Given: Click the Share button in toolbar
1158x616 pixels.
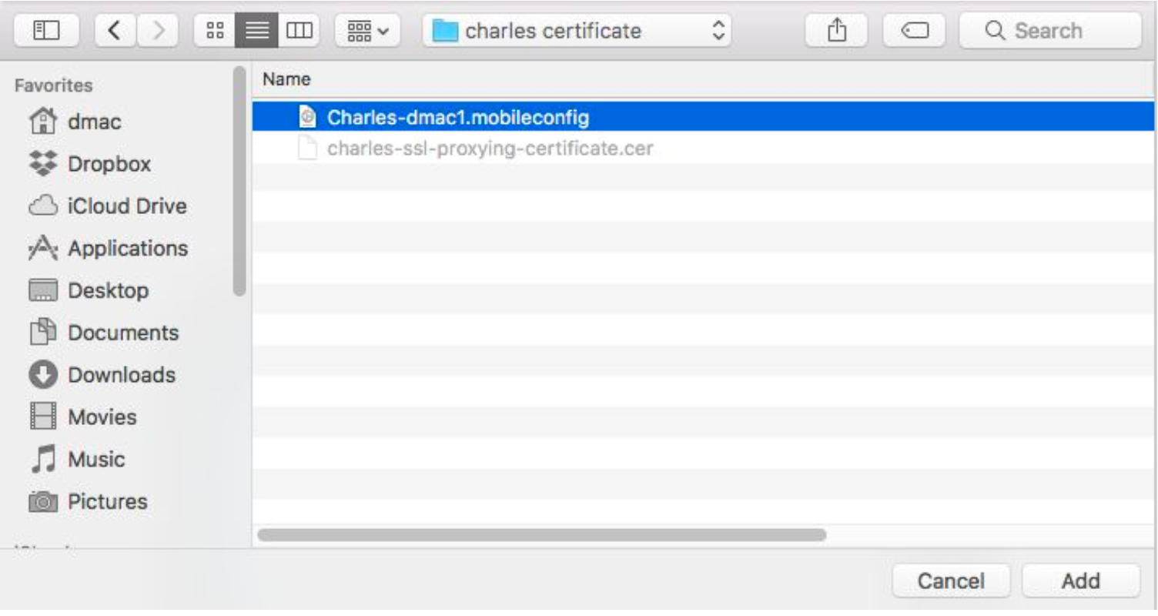Looking at the screenshot, I should [835, 31].
